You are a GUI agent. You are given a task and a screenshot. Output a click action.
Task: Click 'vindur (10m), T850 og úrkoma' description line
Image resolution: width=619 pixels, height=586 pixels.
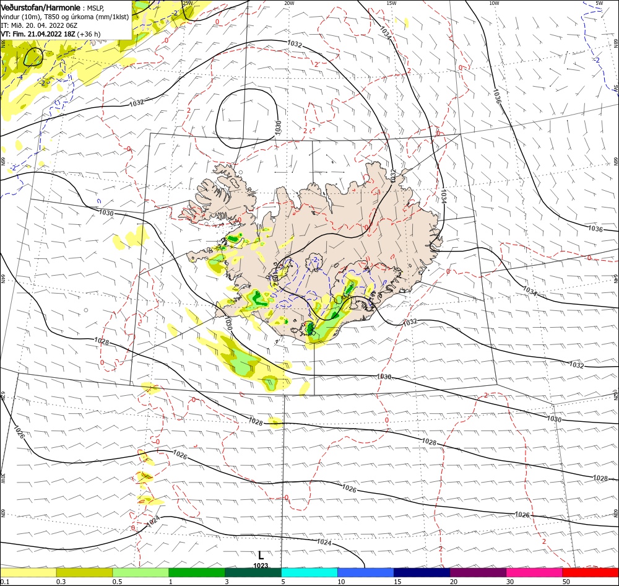tap(65, 17)
